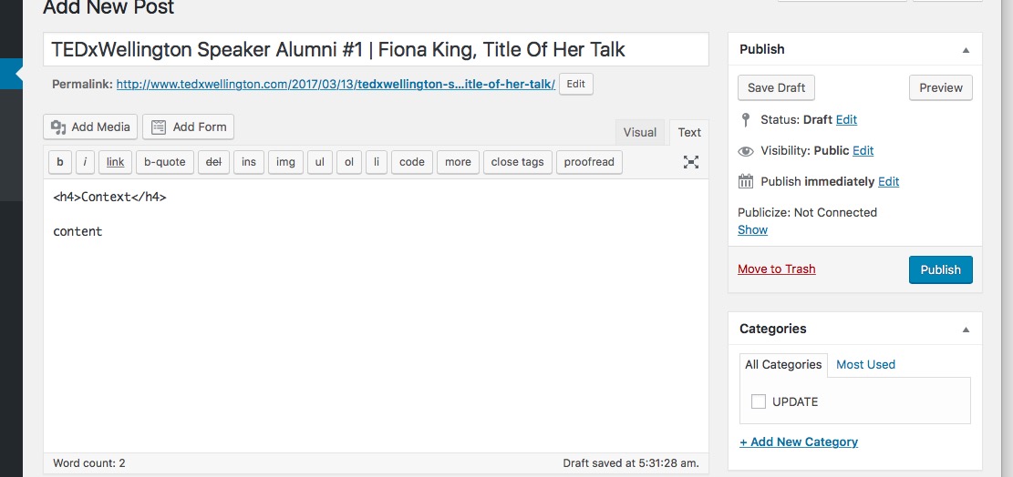Insert bold tag with b button
The height and width of the screenshot is (477, 1013).
[x=60, y=162]
